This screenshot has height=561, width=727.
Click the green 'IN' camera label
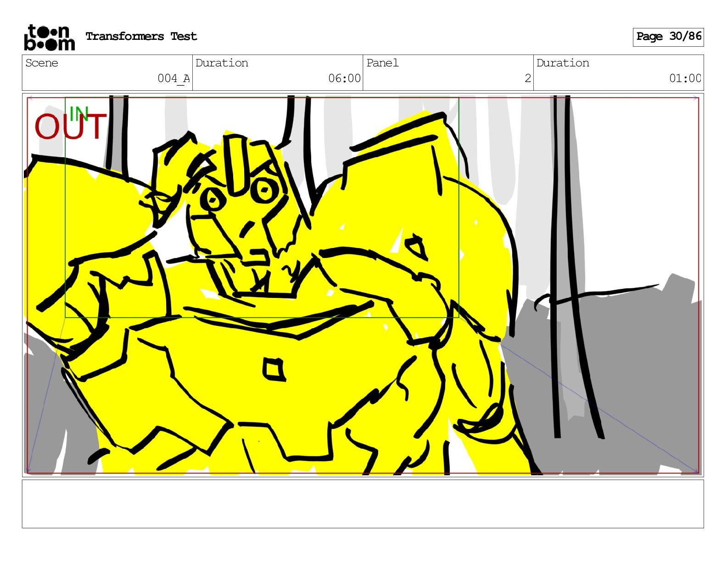[x=79, y=113]
